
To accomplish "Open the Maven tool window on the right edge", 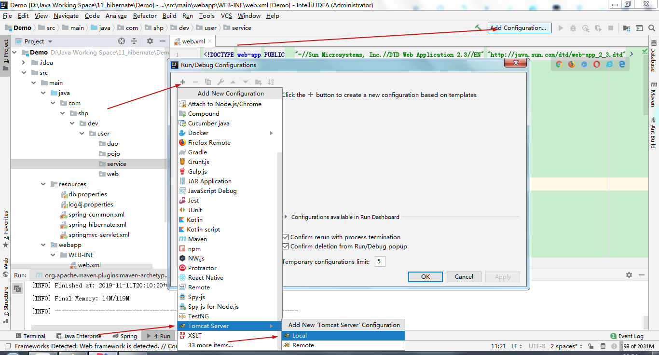I will [653, 95].
